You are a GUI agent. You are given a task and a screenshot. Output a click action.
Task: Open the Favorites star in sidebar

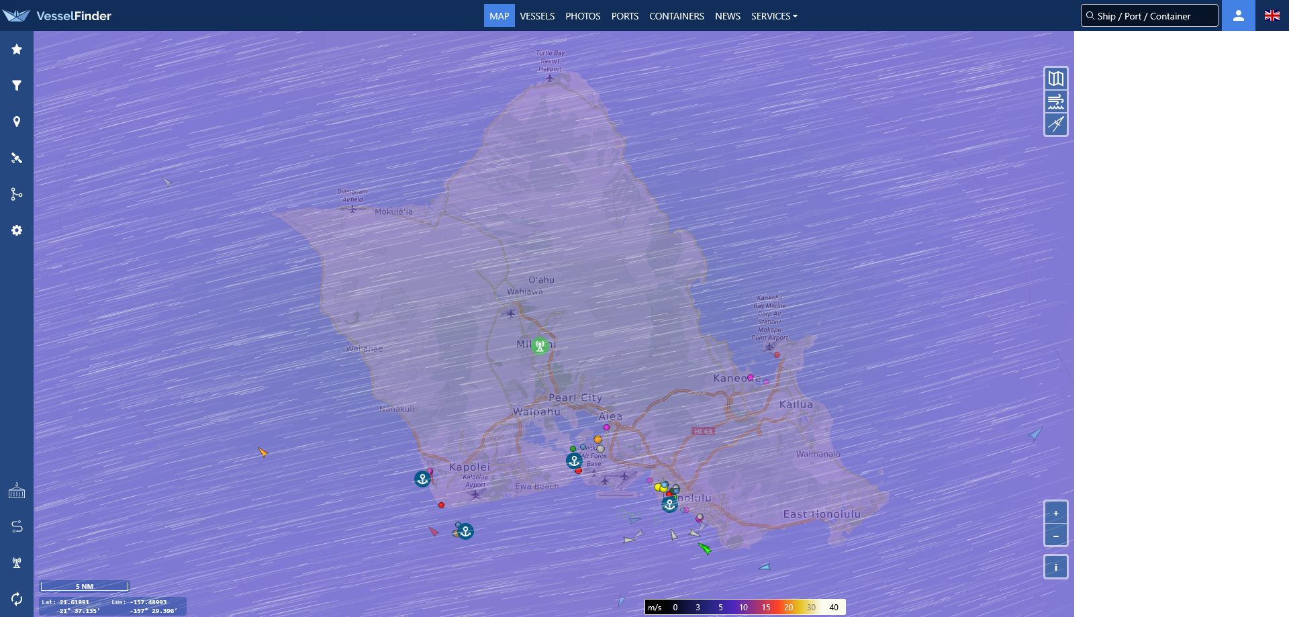pos(17,49)
